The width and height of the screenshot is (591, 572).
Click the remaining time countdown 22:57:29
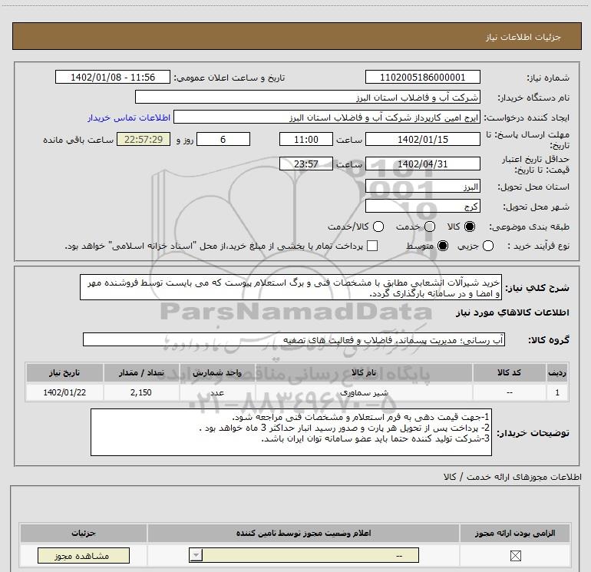(144, 140)
